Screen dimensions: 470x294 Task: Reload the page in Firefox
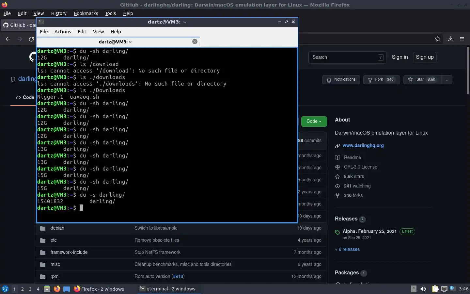pyautogui.click(x=31, y=39)
